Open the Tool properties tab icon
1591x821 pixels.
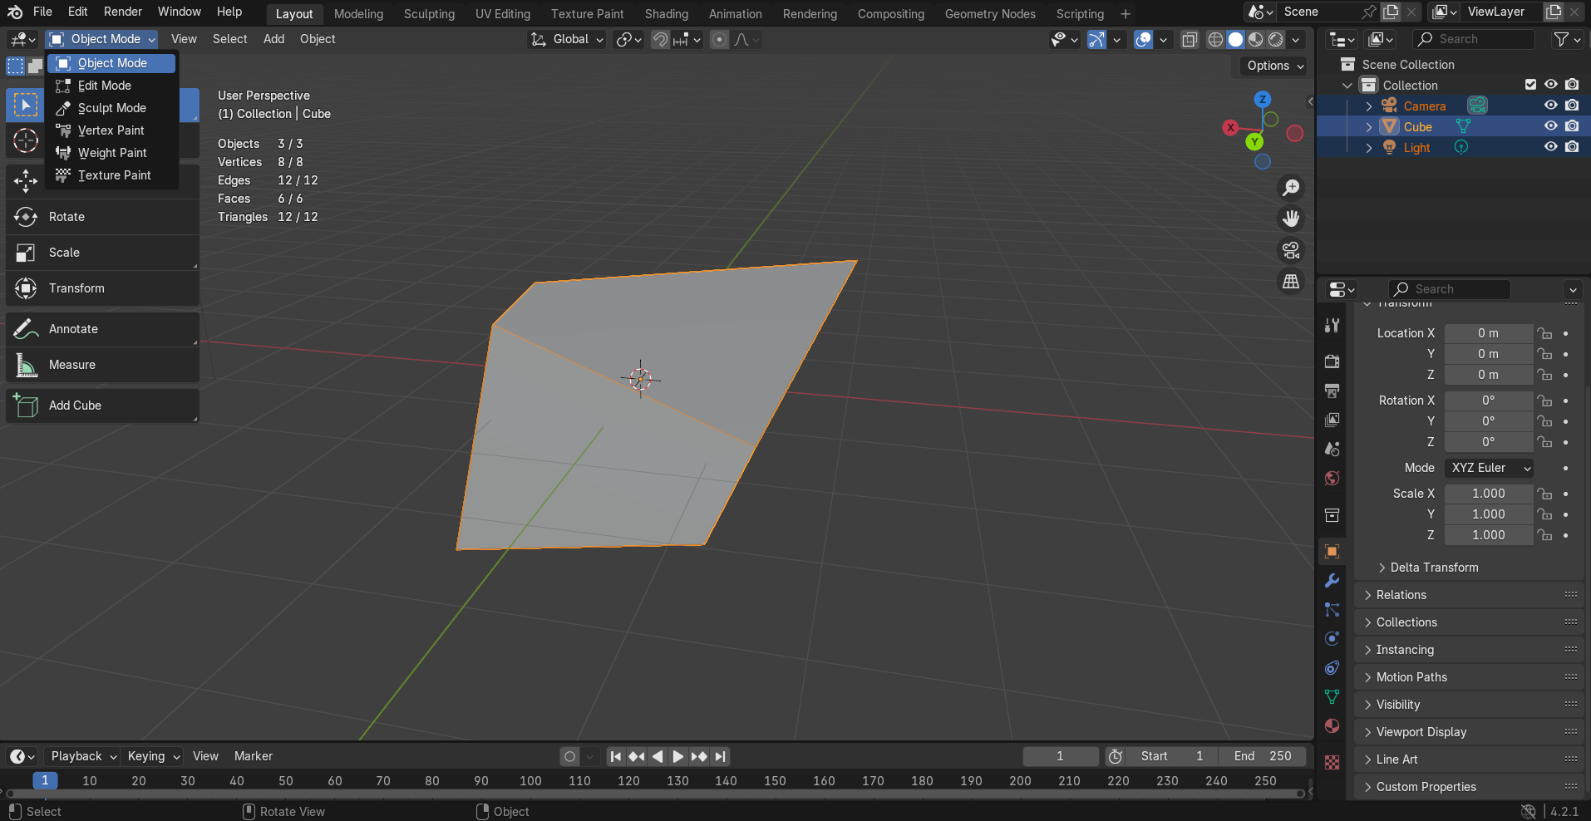click(x=1332, y=326)
